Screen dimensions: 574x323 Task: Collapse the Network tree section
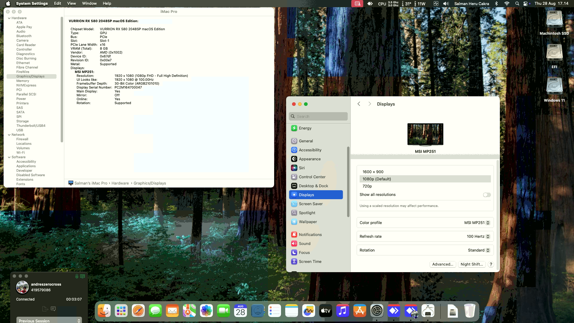9,135
